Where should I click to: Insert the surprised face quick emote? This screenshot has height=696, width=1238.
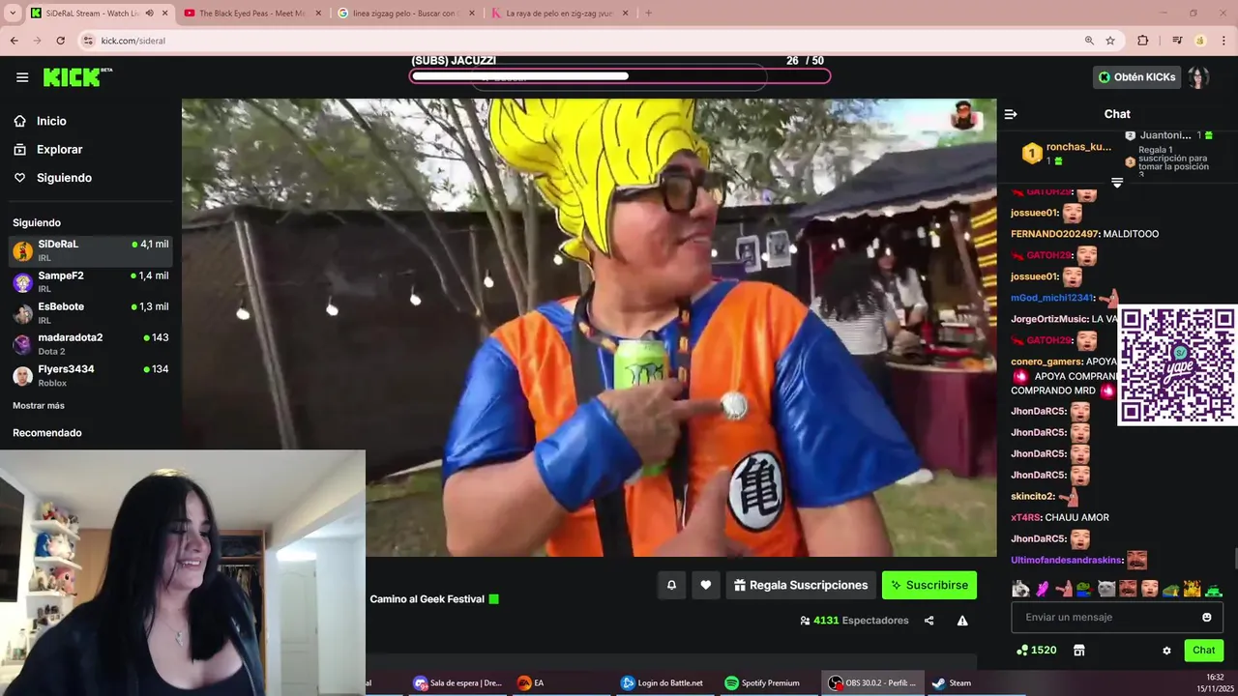(1149, 589)
